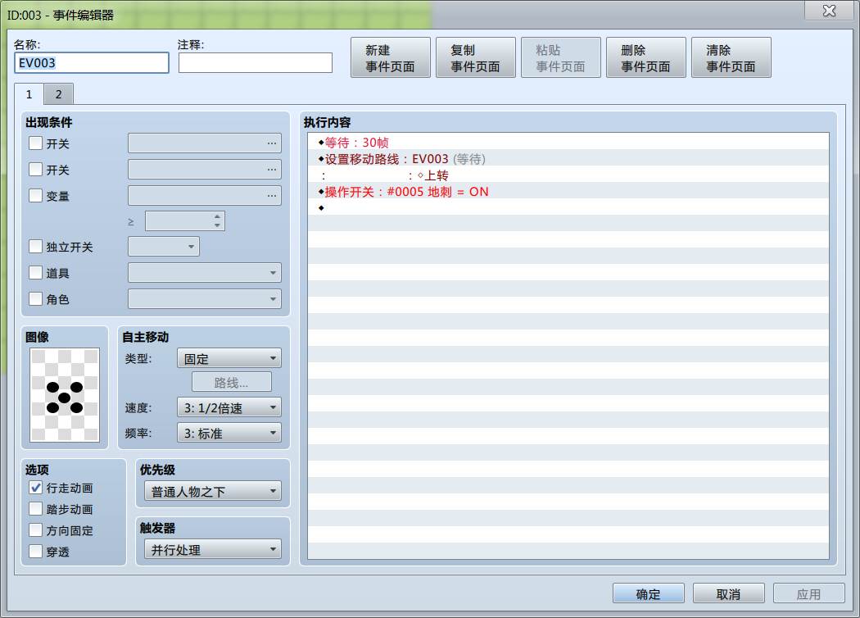Select the 上转 route command line
Screen dimensions: 860x618
click(568, 175)
